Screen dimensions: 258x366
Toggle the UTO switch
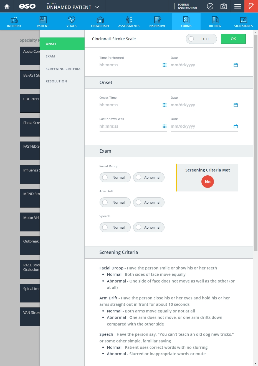[201, 39]
